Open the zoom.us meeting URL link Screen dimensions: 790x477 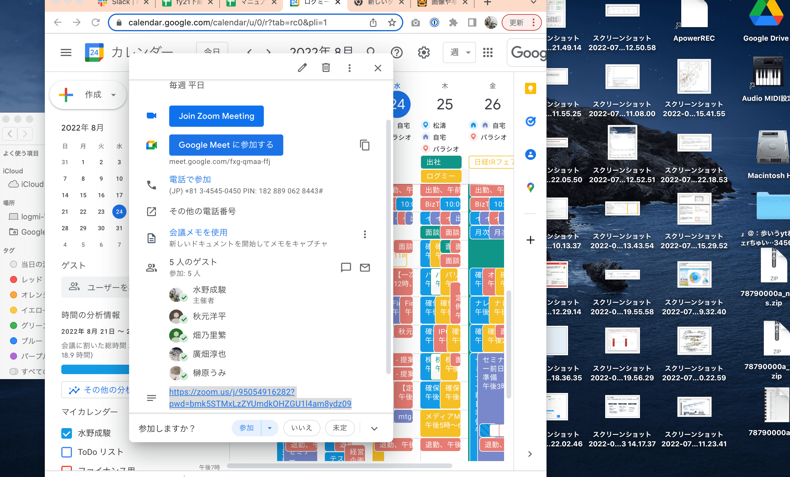tap(260, 397)
